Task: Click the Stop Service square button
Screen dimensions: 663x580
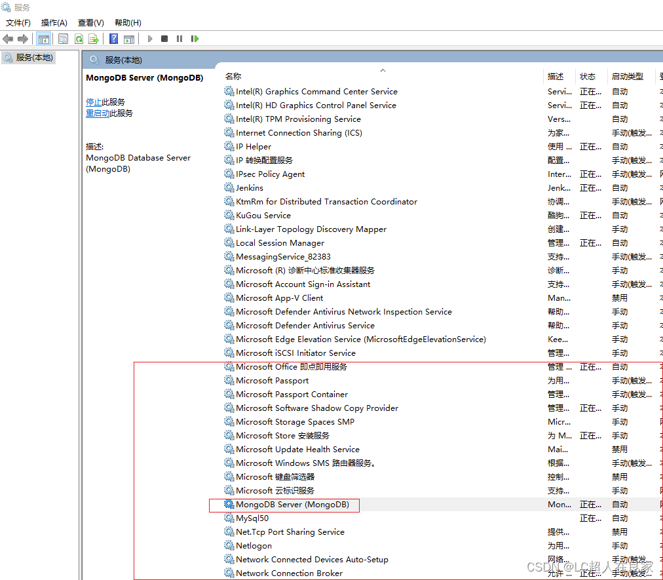Action: point(164,39)
